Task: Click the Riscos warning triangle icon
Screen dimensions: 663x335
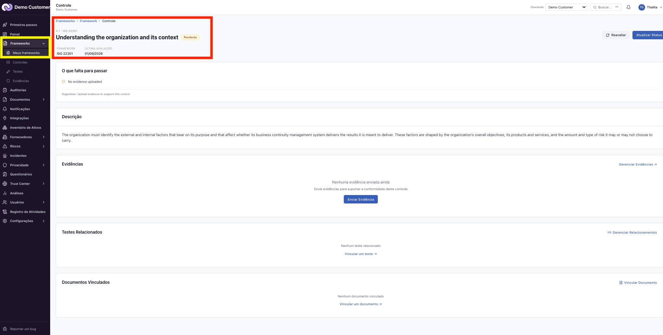Action: pyautogui.click(x=5, y=146)
